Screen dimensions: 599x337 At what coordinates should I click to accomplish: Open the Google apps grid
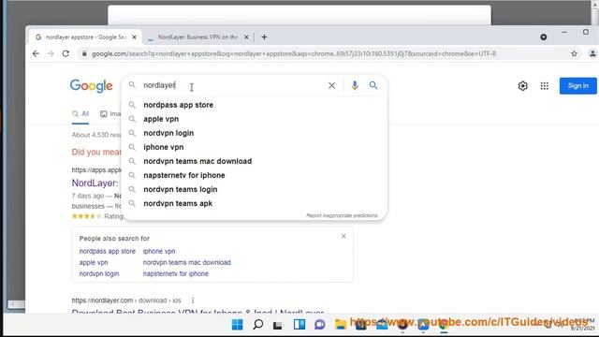click(x=545, y=86)
